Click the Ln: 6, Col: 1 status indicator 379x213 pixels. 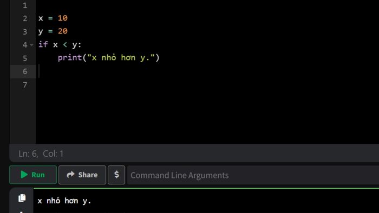coord(41,154)
